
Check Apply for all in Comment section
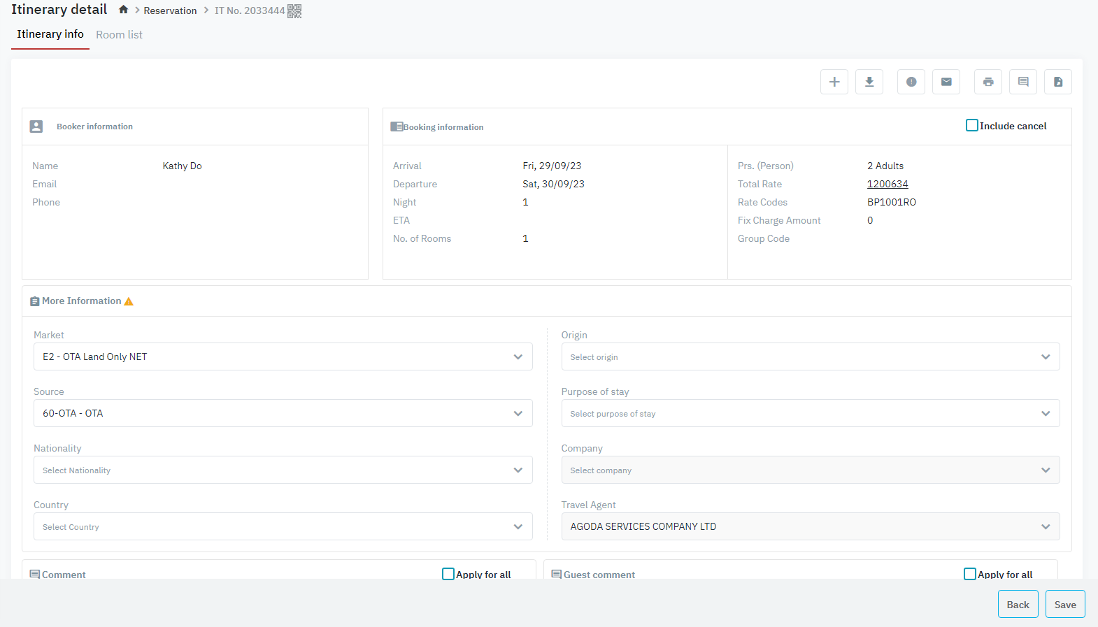click(x=448, y=574)
